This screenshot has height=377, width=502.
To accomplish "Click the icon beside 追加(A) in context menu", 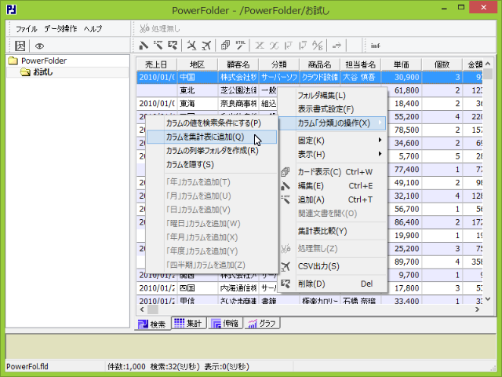I will point(286,199).
